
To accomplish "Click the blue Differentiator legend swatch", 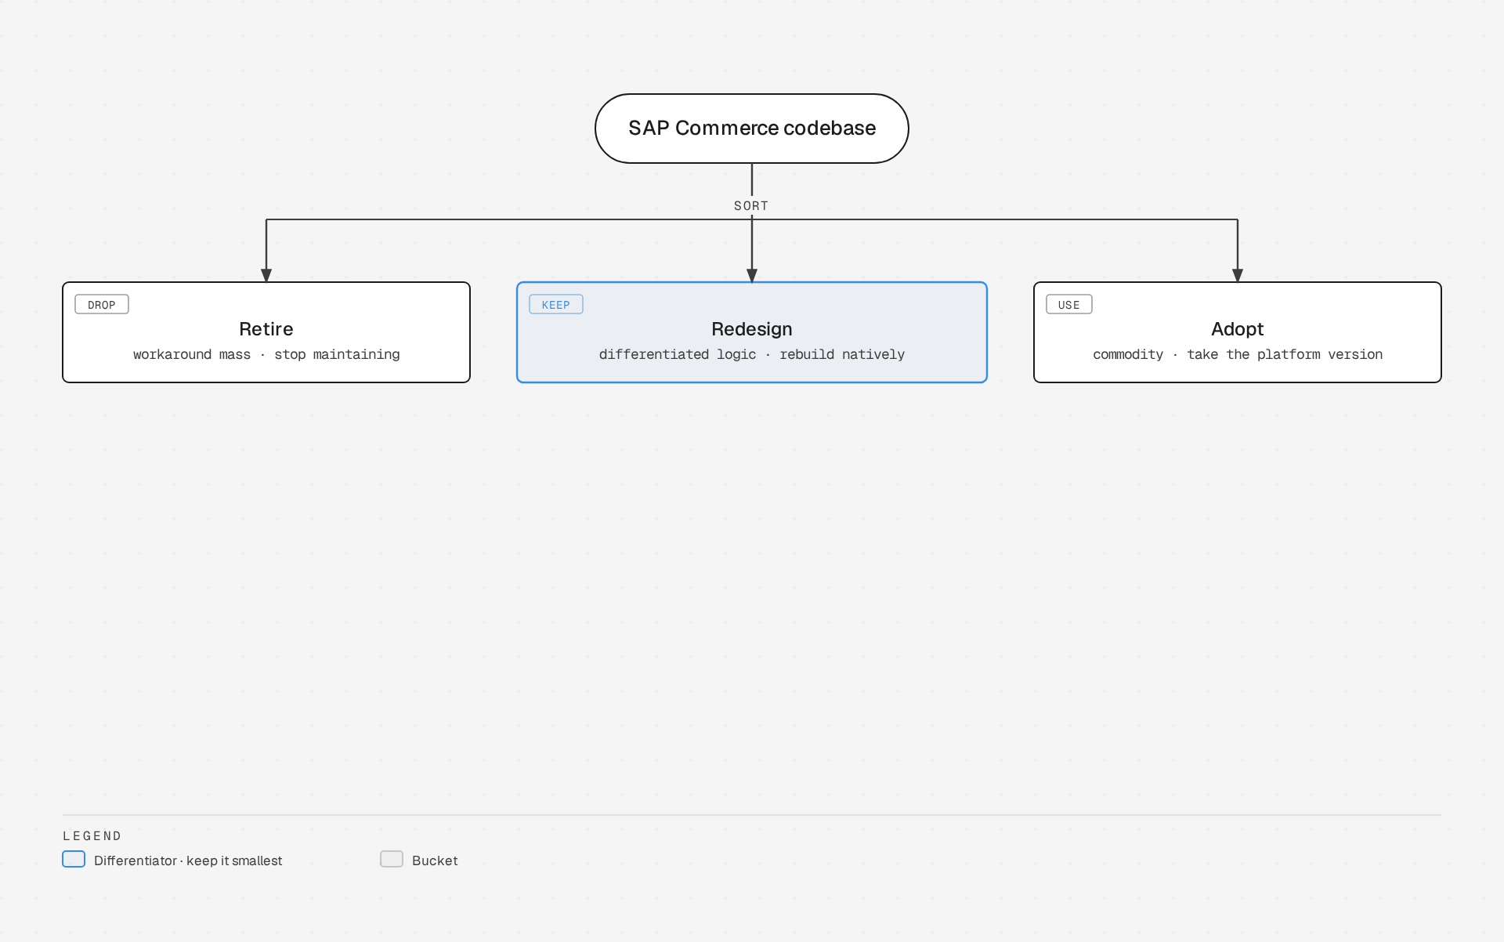I will click(74, 859).
